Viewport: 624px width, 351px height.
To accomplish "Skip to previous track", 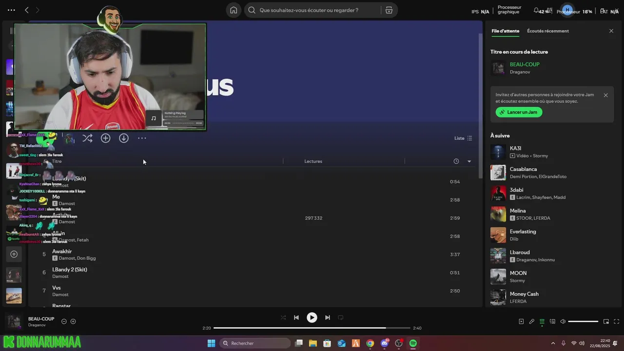I will tap(296, 317).
